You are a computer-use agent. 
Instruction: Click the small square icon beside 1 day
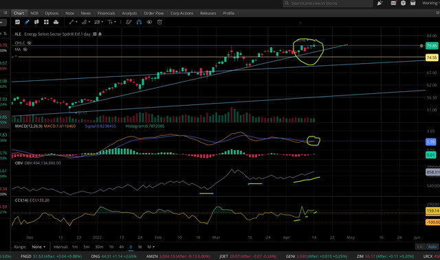[95, 34]
